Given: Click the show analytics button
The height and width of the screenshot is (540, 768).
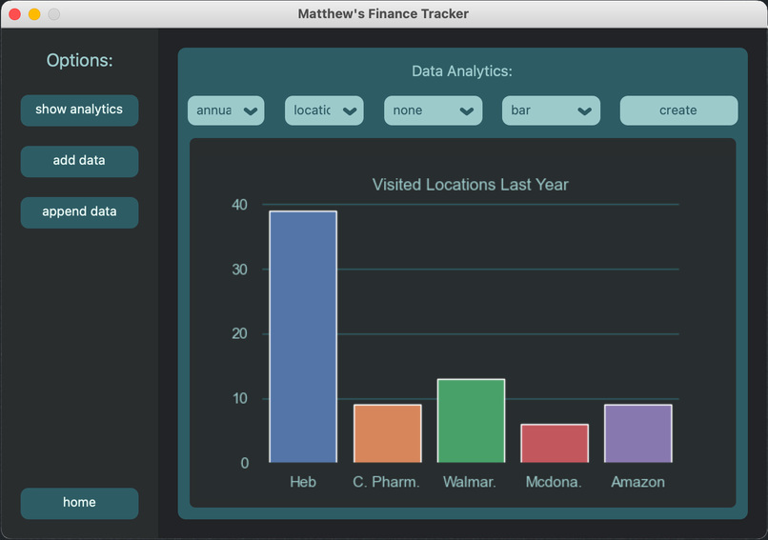Looking at the screenshot, I should click(x=79, y=110).
